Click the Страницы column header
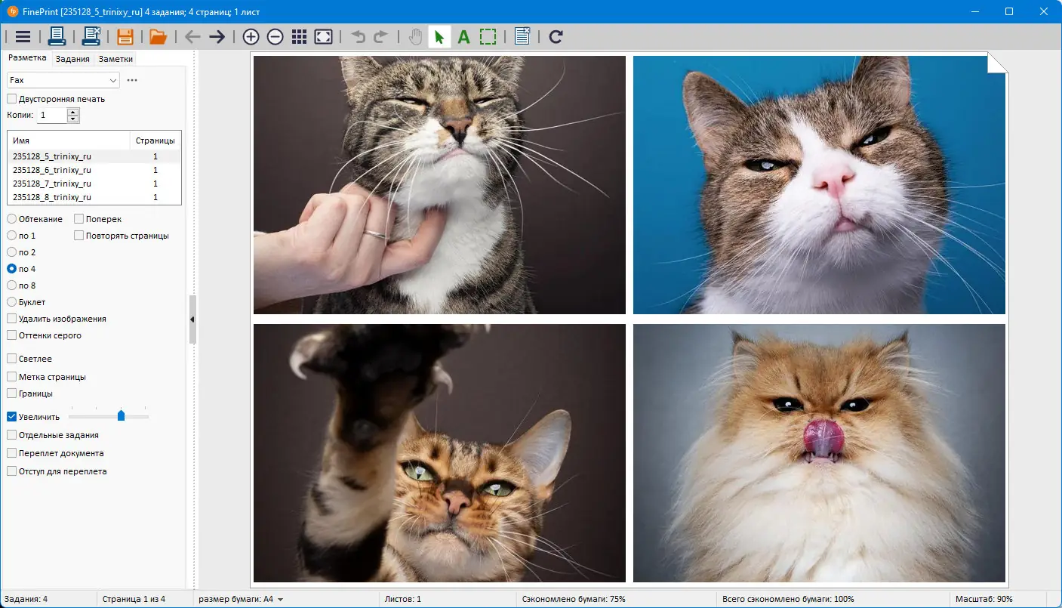Screen dimensions: 1062x608 click(x=155, y=140)
